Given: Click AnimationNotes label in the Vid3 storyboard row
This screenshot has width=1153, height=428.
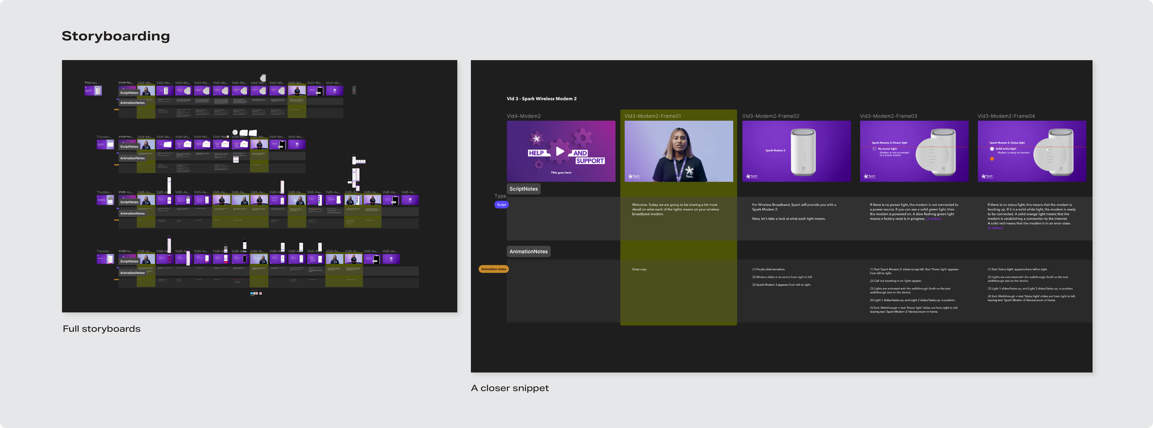Looking at the screenshot, I should [132, 103].
